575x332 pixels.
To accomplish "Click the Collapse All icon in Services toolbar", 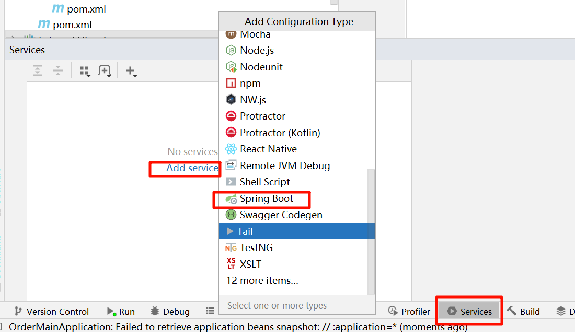I will [x=58, y=70].
